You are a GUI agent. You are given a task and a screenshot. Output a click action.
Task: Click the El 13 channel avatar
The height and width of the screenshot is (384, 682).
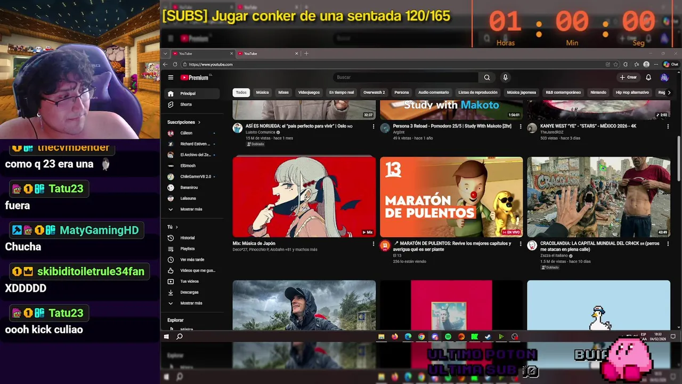point(385,246)
